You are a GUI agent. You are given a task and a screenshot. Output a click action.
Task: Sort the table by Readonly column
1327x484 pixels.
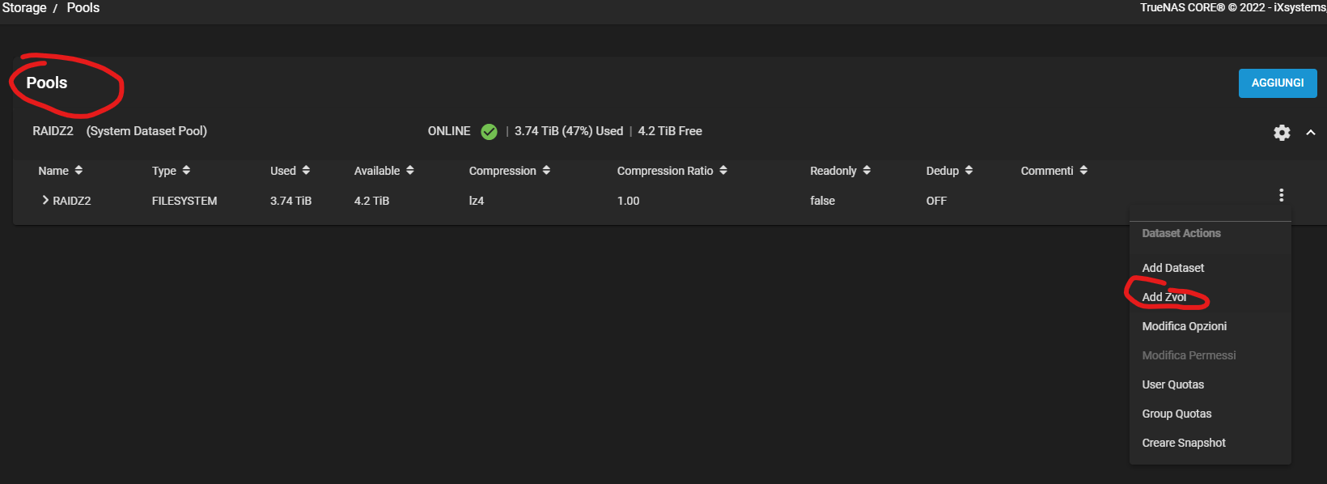[841, 171]
